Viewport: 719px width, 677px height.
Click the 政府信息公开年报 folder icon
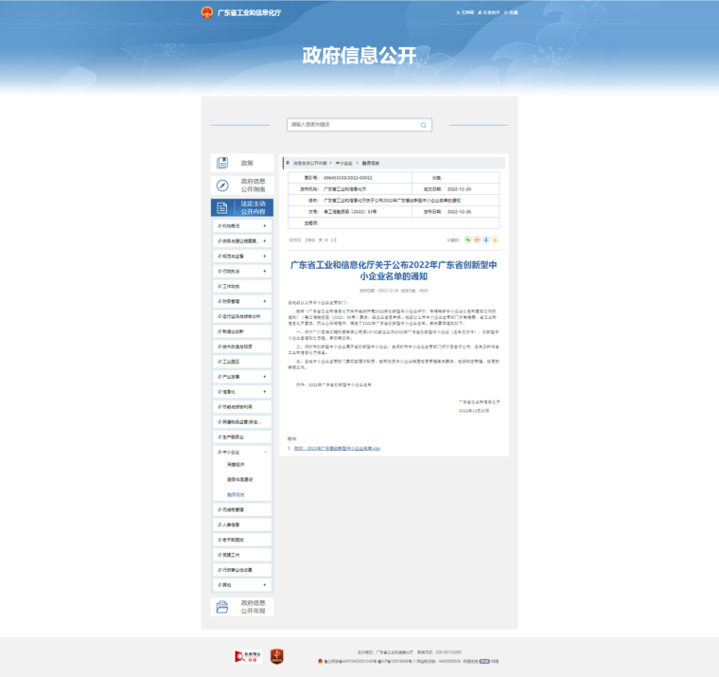click(222, 607)
